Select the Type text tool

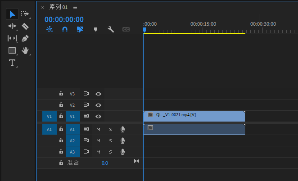click(12, 63)
